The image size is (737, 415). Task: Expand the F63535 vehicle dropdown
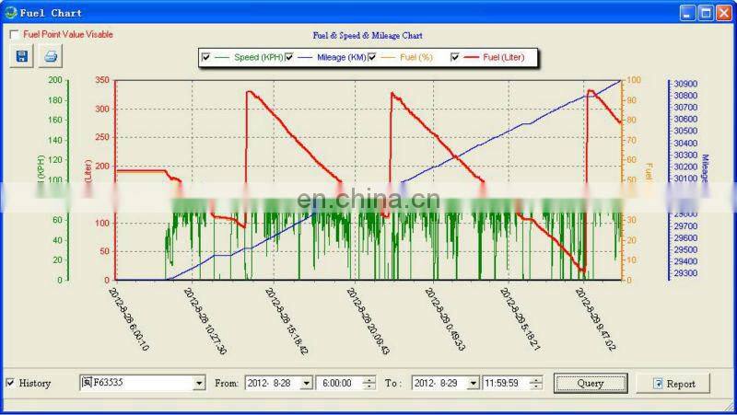pyautogui.click(x=199, y=383)
